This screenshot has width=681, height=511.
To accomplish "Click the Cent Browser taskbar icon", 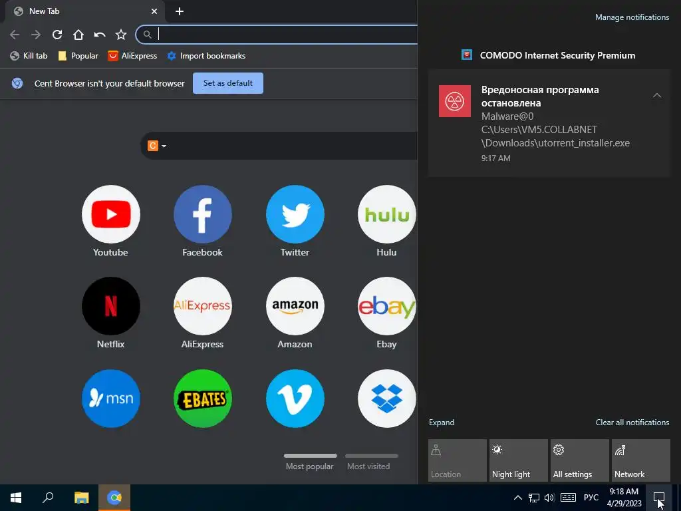I will point(114,498).
